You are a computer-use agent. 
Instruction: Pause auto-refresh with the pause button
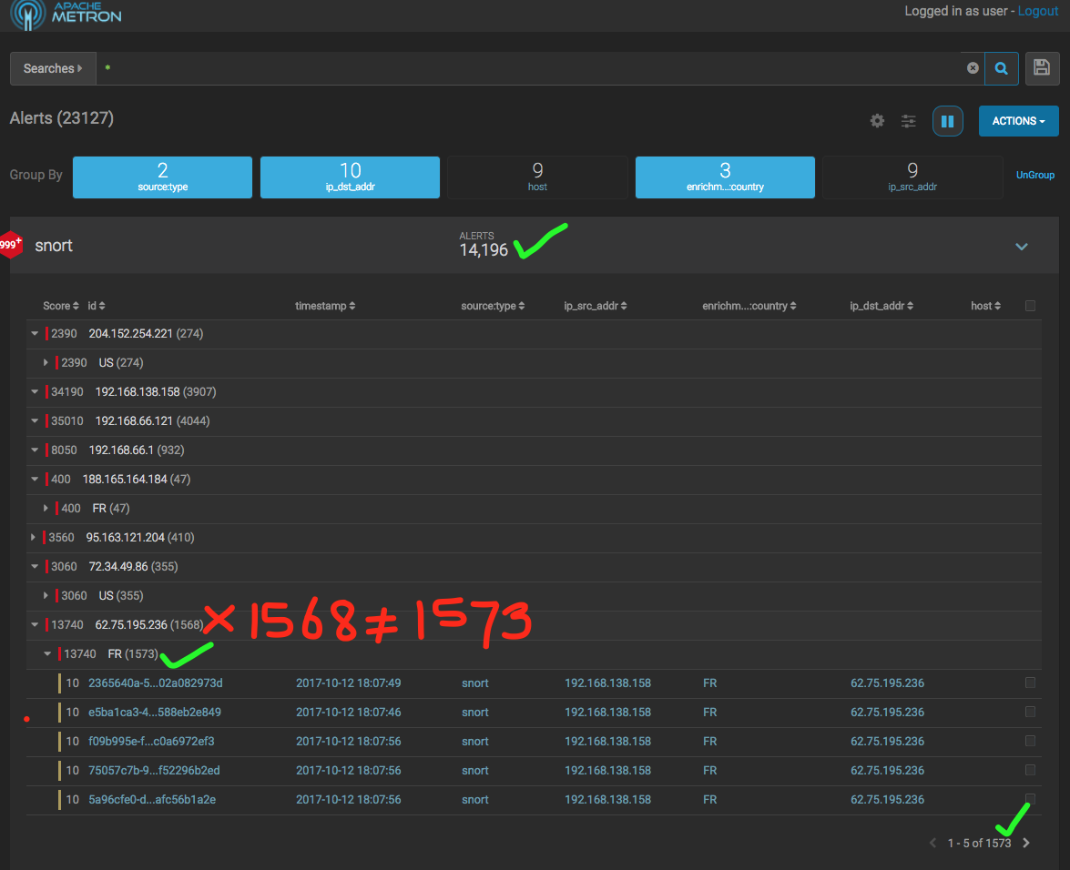[947, 121]
